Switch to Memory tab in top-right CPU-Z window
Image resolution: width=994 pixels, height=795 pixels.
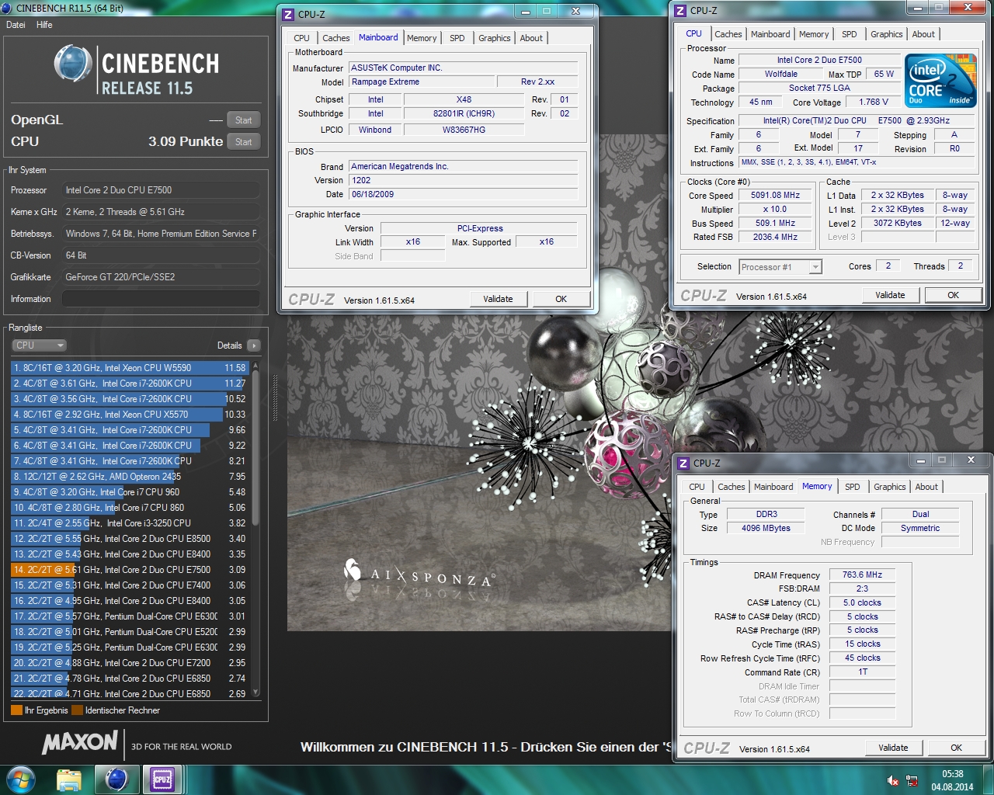(813, 34)
